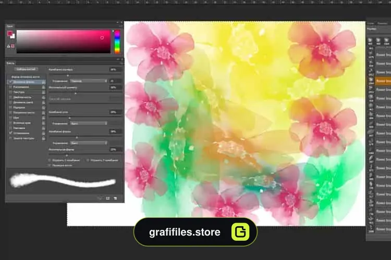Viewport: 391px width, 260px height.
Task: Open the Color panel flyout menu icon
Action: pyautogui.click(x=121, y=26)
